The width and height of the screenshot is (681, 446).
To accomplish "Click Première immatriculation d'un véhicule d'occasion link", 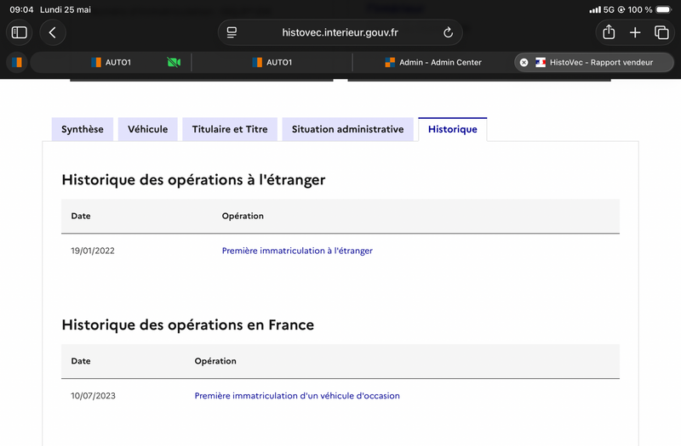I will tap(297, 396).
